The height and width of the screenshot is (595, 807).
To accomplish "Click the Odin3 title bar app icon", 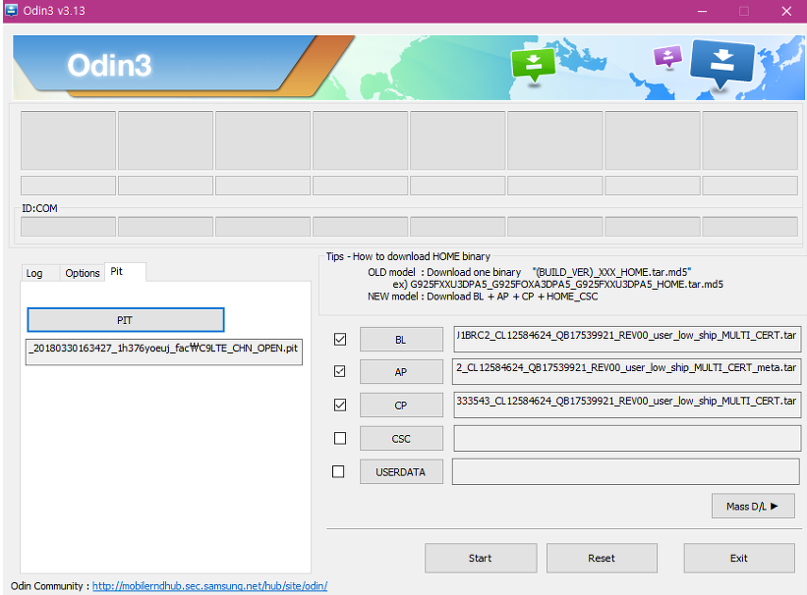I will 11,10.
